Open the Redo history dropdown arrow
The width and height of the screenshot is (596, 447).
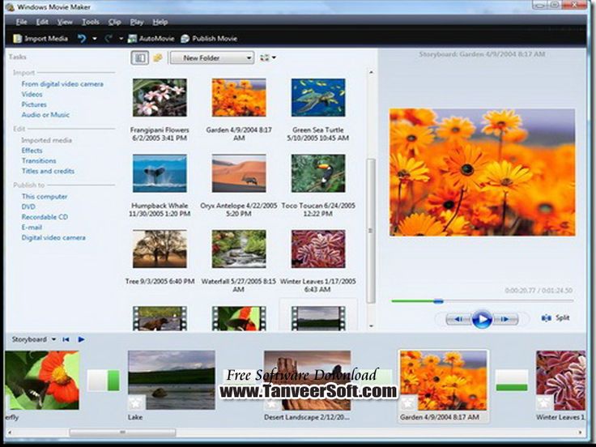point(121,38)
